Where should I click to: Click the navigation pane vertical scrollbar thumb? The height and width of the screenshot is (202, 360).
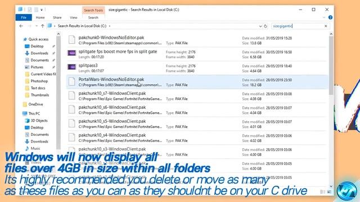(58, 93)
